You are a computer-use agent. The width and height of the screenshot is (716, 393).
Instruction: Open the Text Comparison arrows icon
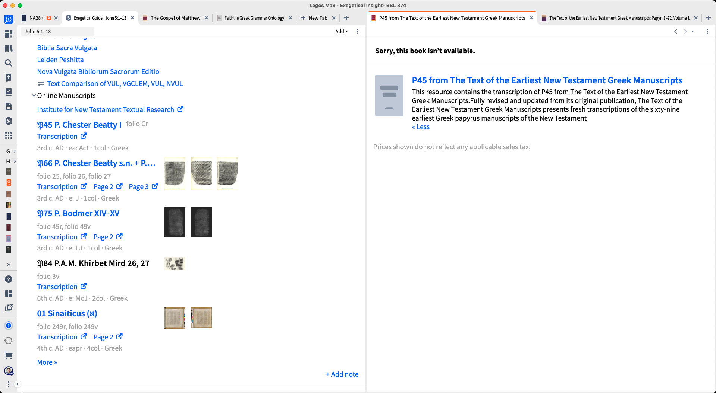pyautogui.click(x=41, y=84)
